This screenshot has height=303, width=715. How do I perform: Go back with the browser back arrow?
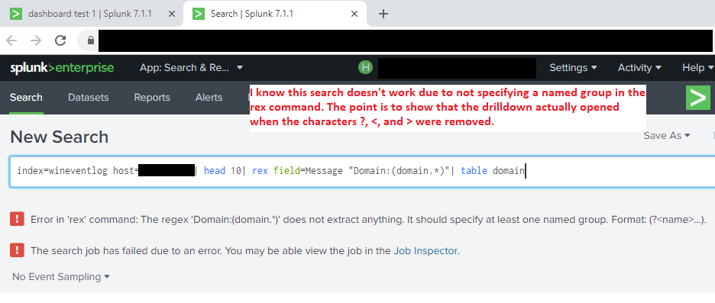(12, 40)
